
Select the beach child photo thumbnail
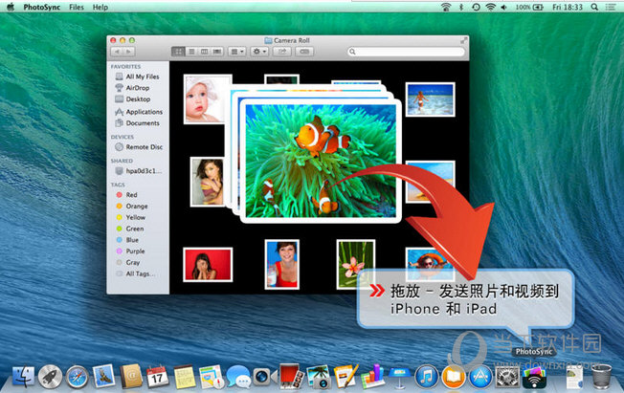click(430, 99)
